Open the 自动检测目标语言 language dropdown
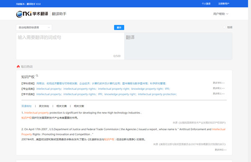Image resolution: width=251 pixels, height=162 pixels. pos(34,28)
